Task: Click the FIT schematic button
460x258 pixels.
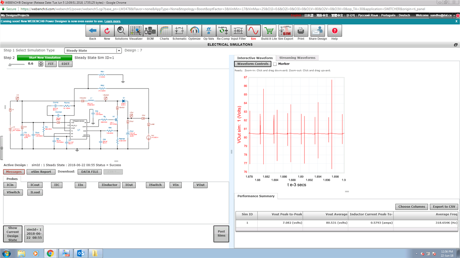Action: pyautogui.click(x=51, y=64)
